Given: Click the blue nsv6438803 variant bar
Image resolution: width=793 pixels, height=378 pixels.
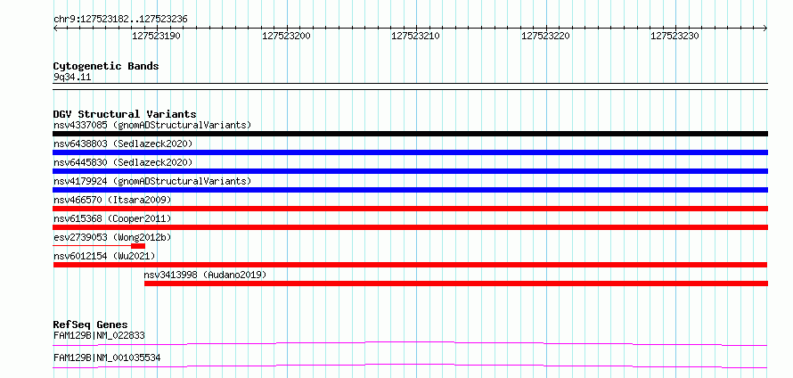Looking at the screenshot, I should (x=410, y=152).
